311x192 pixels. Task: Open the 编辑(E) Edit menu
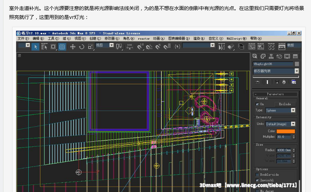(38, 39)
